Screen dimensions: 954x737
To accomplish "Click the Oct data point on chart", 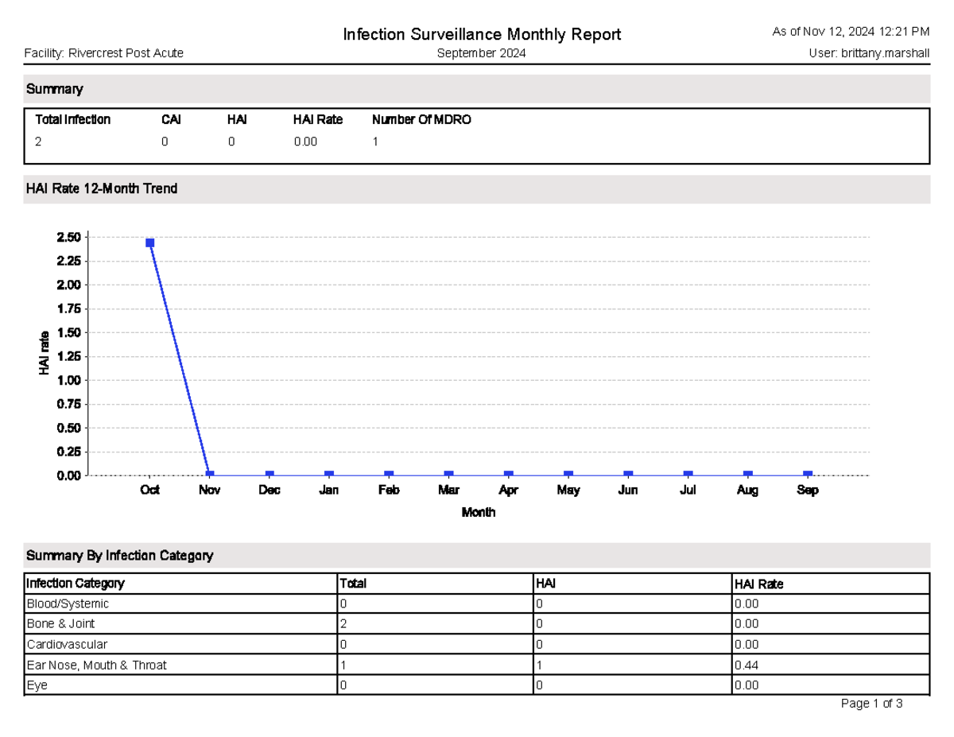I will 149,242.
